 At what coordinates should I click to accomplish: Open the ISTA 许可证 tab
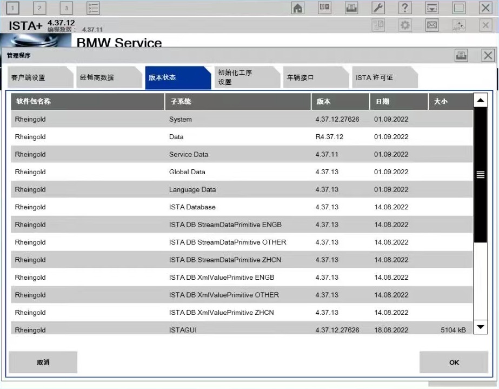pos(385,77)
